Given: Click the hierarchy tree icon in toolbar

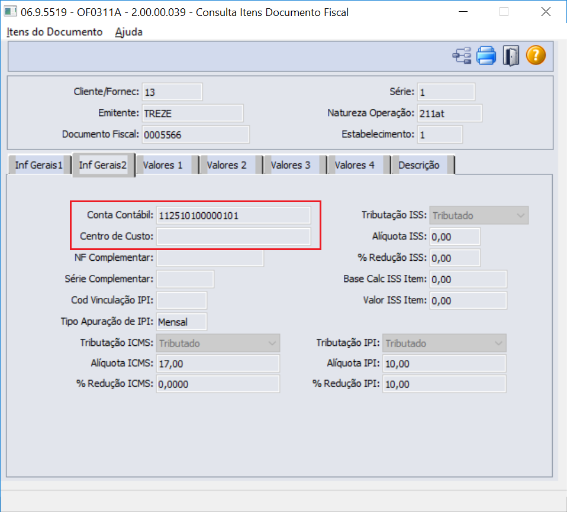Looking at the screenshot, I should (x=462, y=56).
